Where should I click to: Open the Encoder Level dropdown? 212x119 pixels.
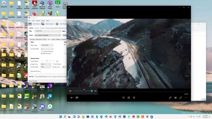[64, 67]
